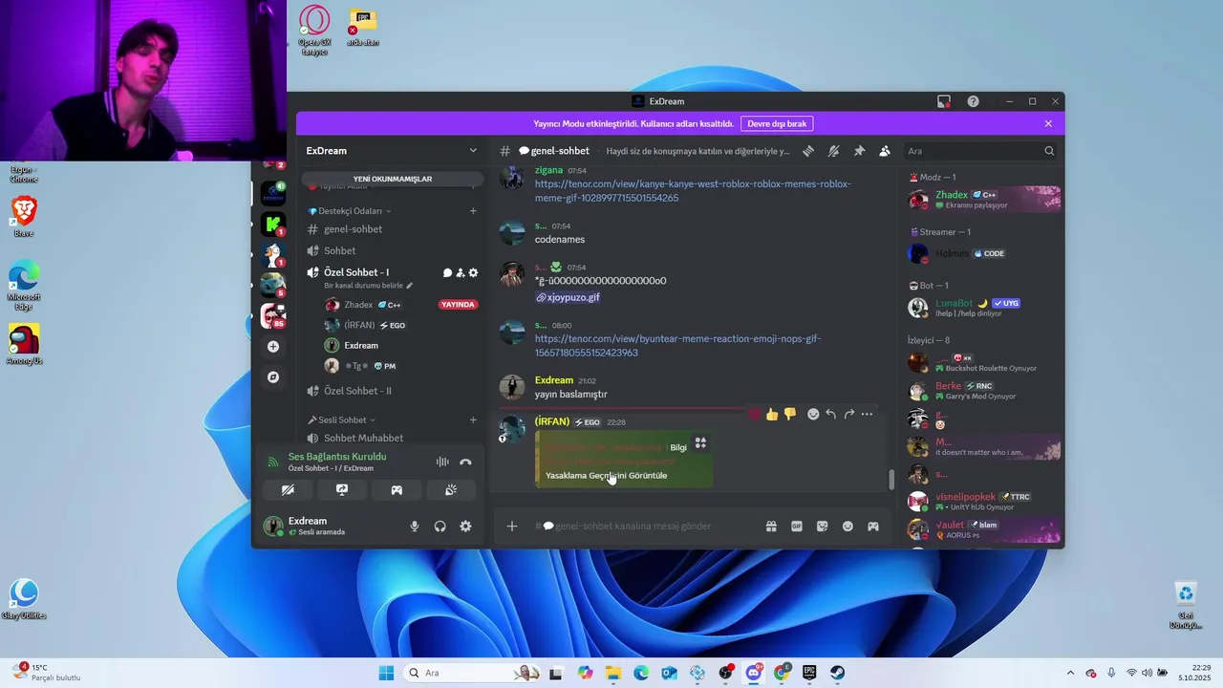Open the byuntear-meme tenor link
This screenshot has height=688, width=1223.
click(x=677, y=345)
